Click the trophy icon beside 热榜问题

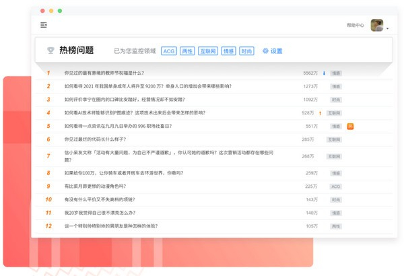[50, 50]
